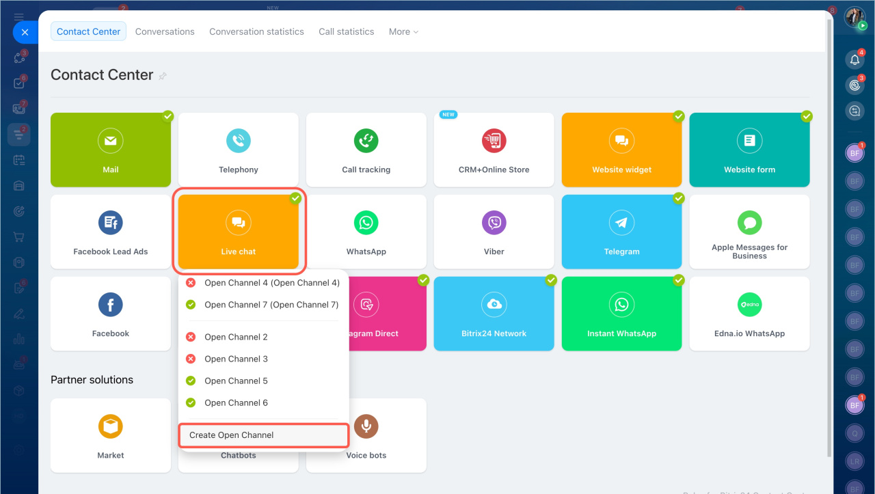875x494 pixels.
Task: Open the Telegram tile
Action: 621,232
